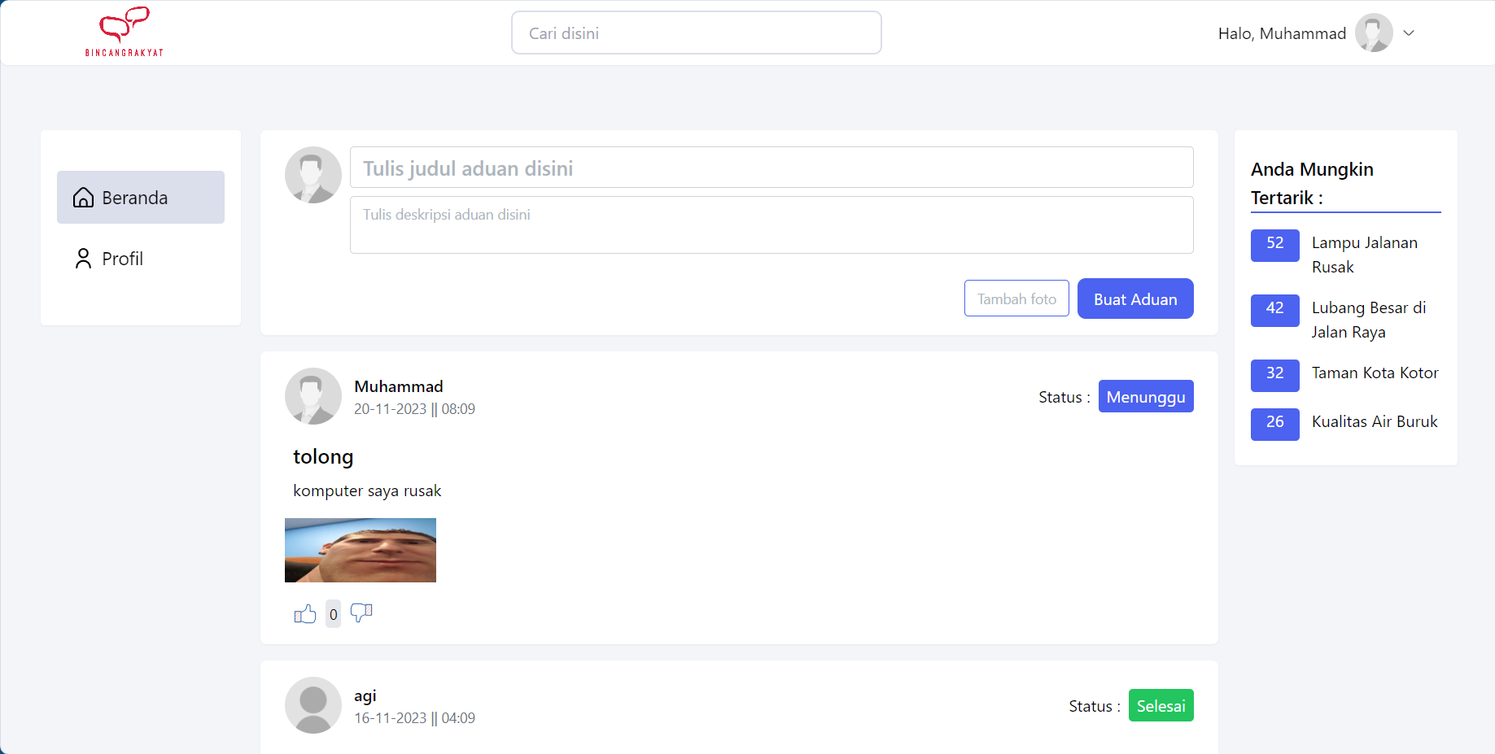Open the Beranda menu item
The image size is (1495, 754).
(x=141, y=197)
